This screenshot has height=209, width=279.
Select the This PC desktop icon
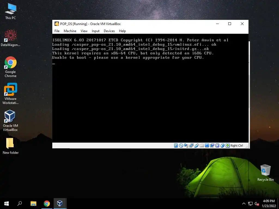[11, 11]
